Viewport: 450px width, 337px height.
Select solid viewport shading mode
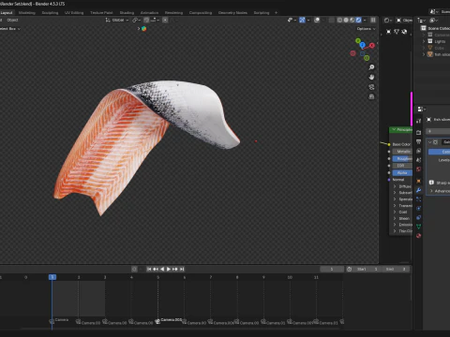pyautogui.click(x=346, y=20)
